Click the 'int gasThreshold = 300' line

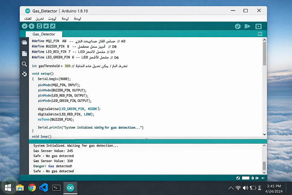click(x=79, y=66)
